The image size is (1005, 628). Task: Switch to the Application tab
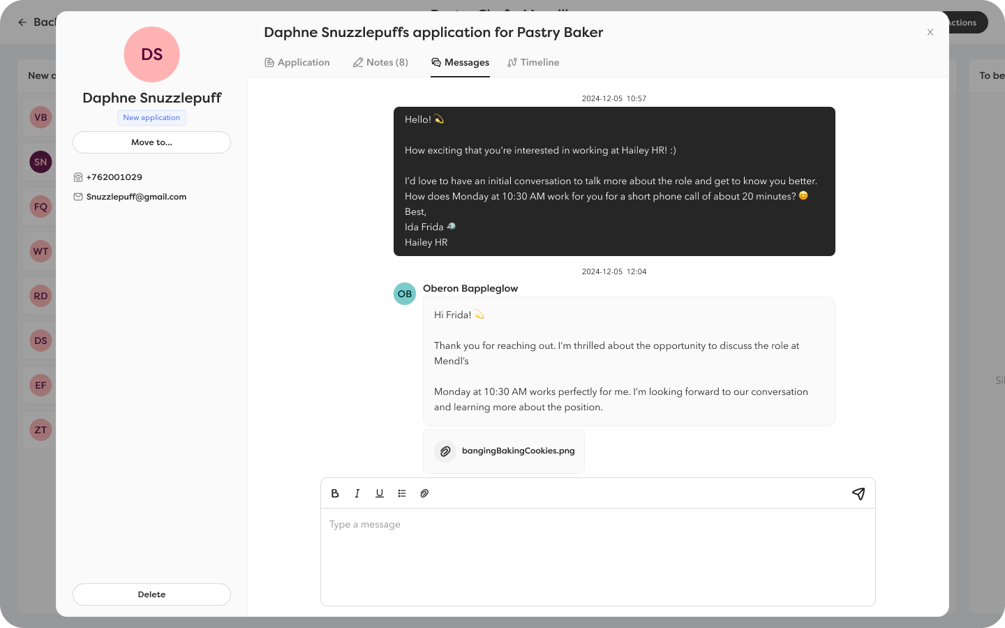click(x=297, y=62)
